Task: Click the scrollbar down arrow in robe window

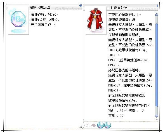Action: [x=157, y=116]
